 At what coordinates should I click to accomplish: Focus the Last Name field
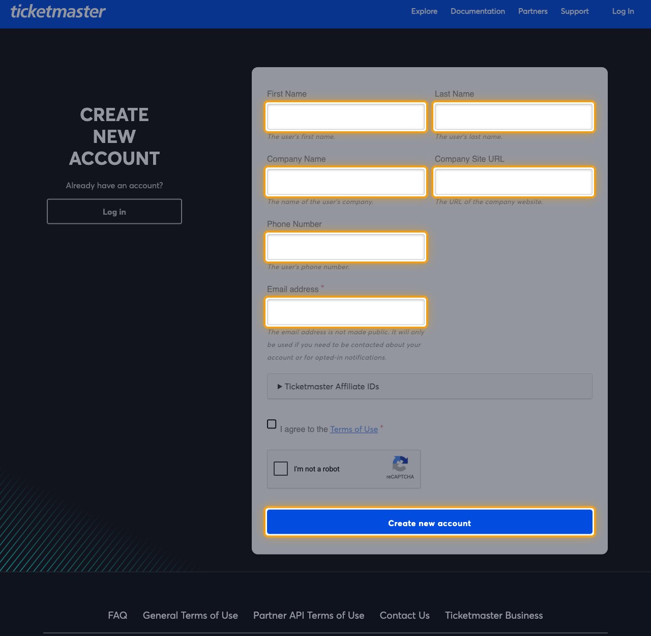514,117
